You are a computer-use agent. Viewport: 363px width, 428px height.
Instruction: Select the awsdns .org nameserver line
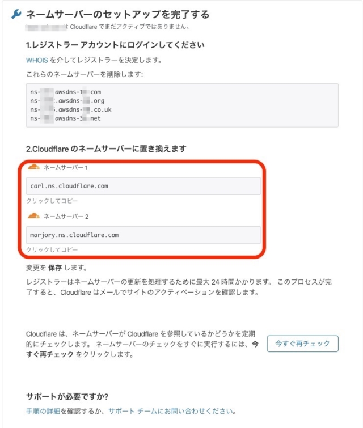(x=67, y=101)
